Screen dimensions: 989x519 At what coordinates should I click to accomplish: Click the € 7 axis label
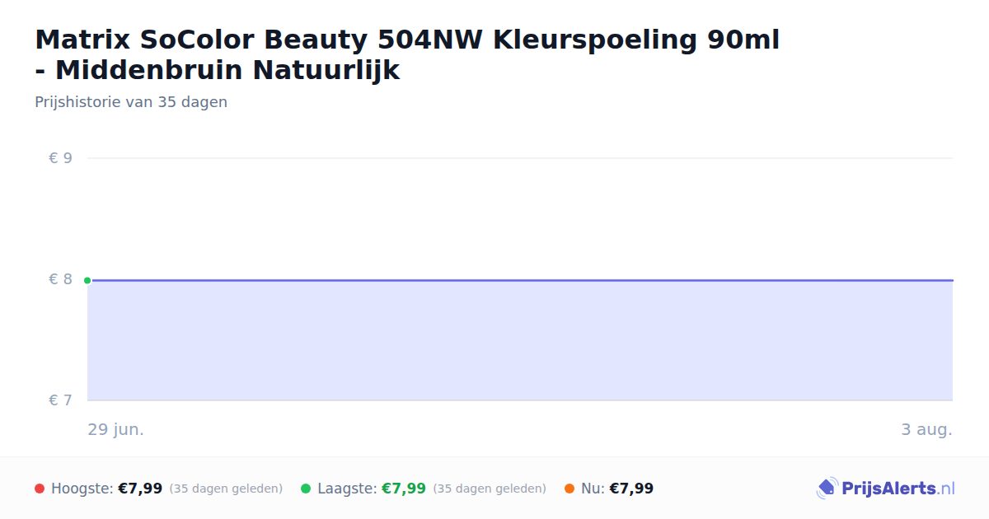60,400
